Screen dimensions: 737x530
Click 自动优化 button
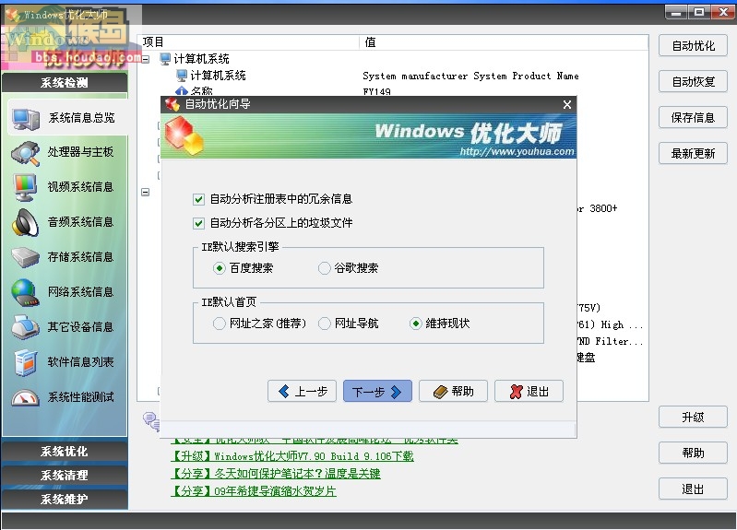point(694,46)
